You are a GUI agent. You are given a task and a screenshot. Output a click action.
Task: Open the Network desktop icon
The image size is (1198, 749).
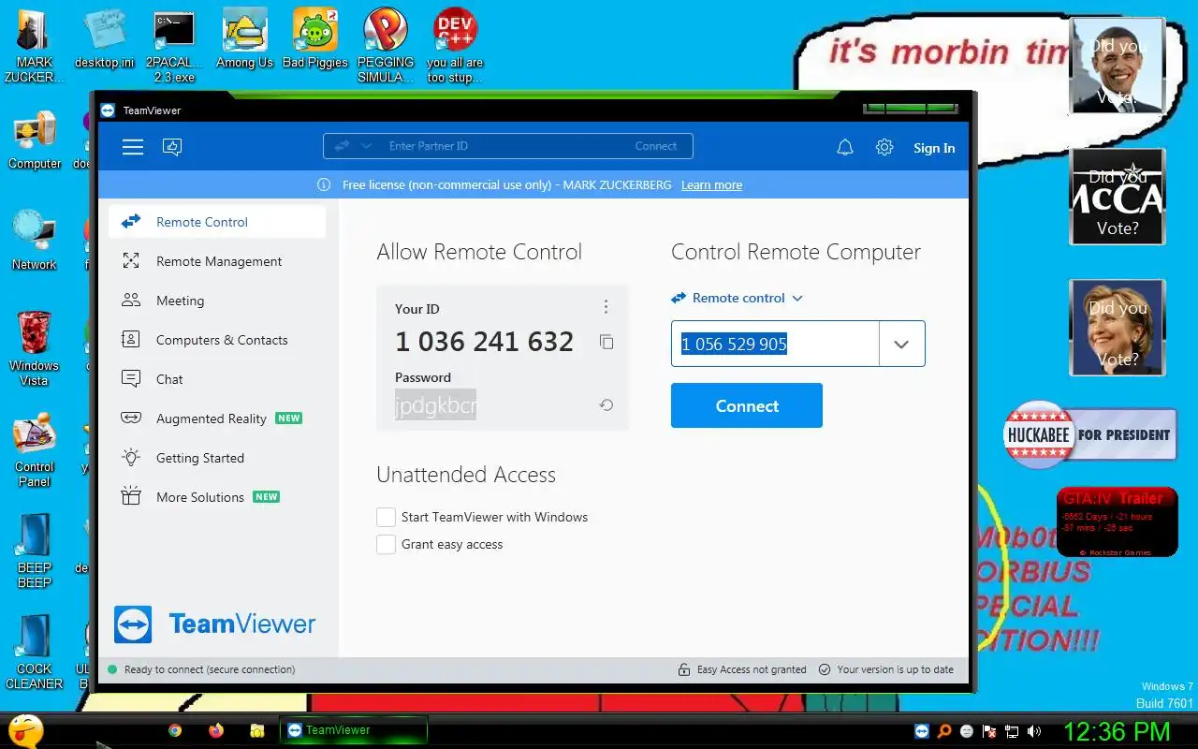(x=35, y=242)
